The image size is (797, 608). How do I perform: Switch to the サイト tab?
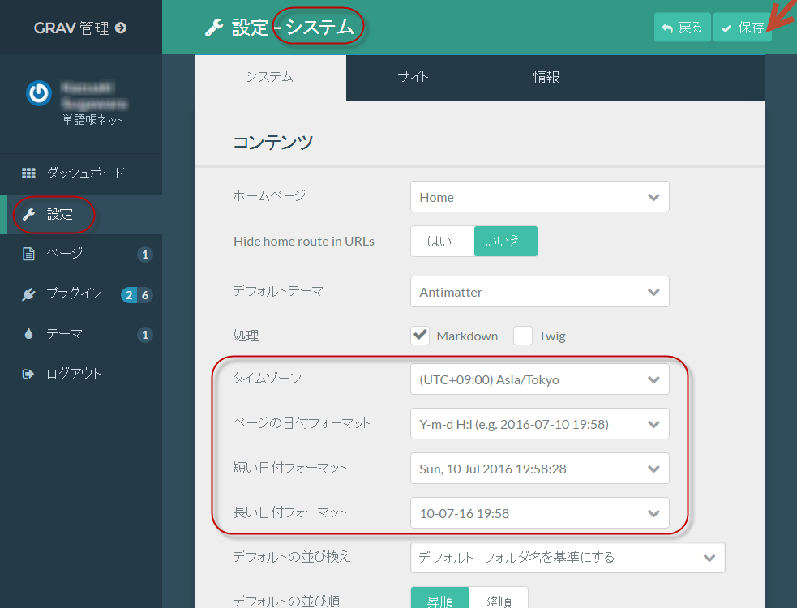click(x=413, y=77)
